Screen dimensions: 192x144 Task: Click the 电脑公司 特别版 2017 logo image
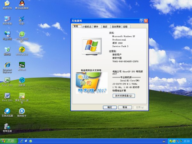click(x=92, y=83)
